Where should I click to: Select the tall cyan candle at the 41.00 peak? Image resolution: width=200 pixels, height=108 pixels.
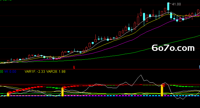pyautogui.click(x=168, y=7)
